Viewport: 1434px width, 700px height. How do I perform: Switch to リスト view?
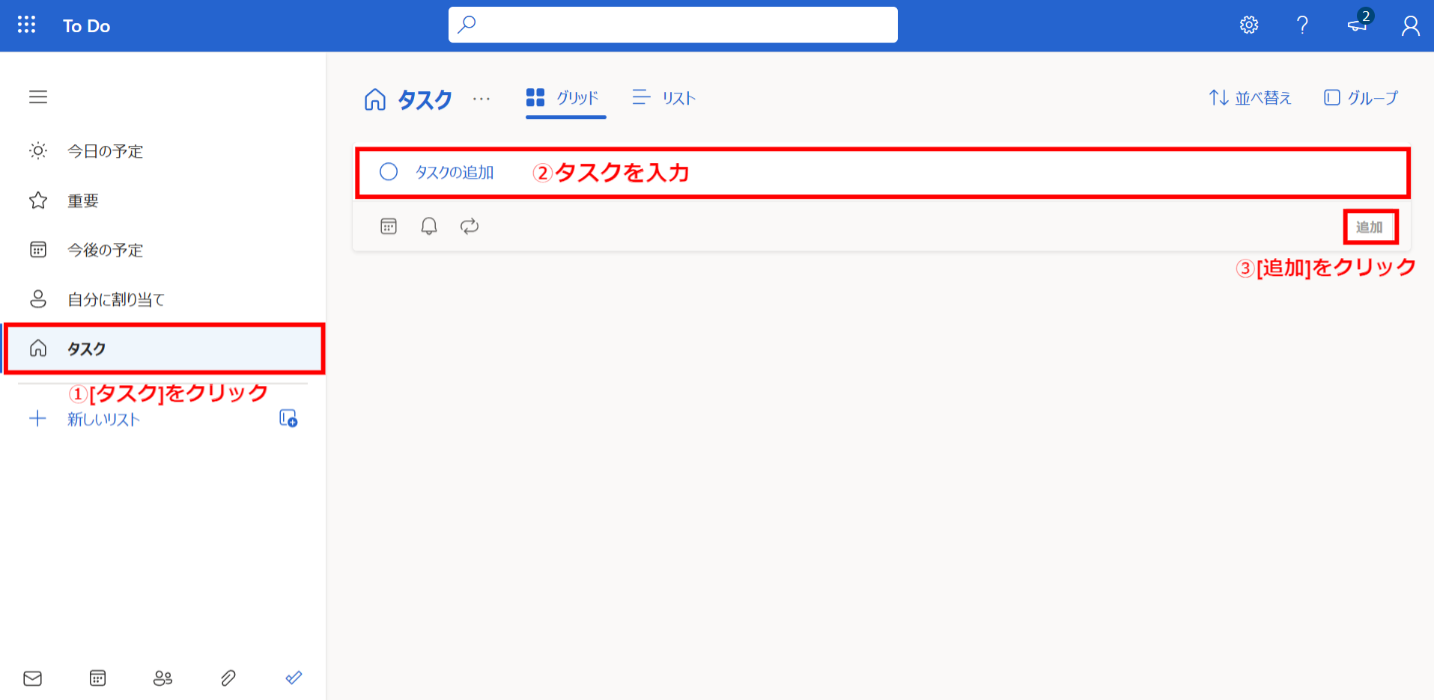click(x=664, y=97)
